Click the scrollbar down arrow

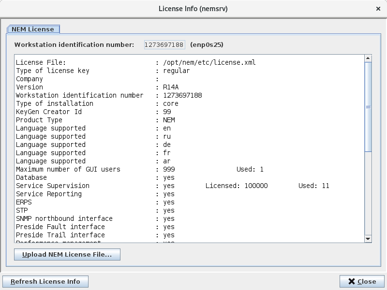pos(368,238)
